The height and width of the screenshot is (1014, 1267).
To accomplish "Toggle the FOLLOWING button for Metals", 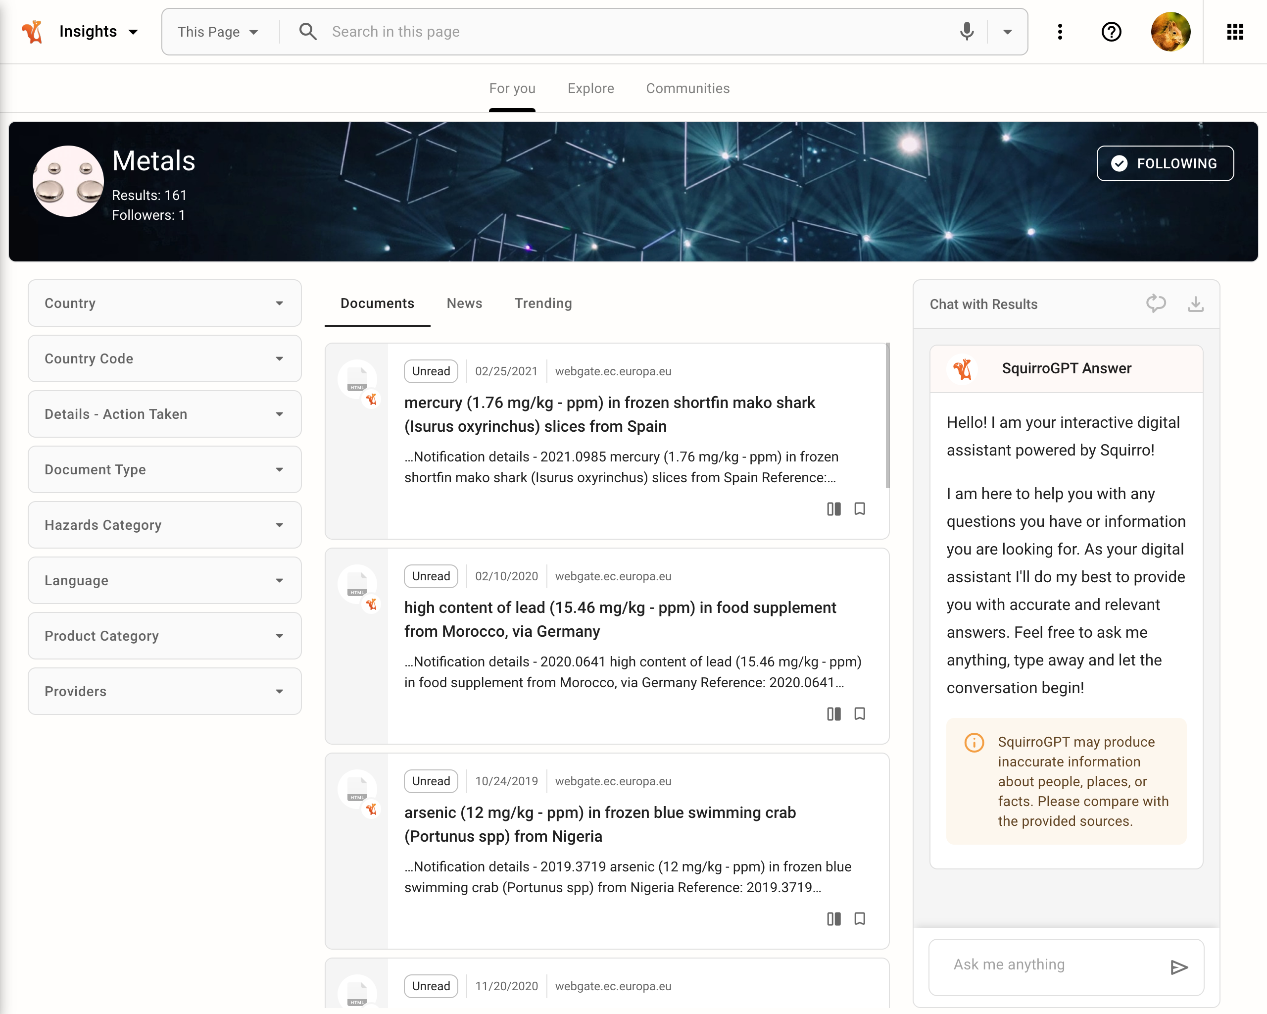I will tap(1165, 163).
